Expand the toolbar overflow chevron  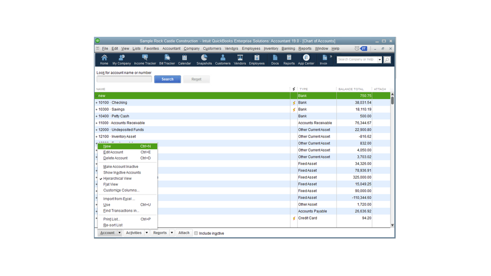tap(331, 56)
